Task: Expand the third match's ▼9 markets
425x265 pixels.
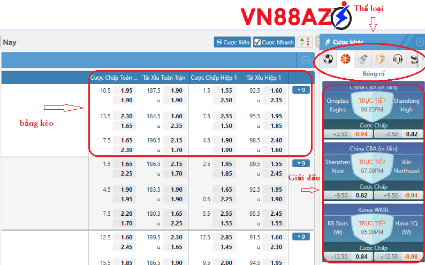Action: click(x=301, y=237)
